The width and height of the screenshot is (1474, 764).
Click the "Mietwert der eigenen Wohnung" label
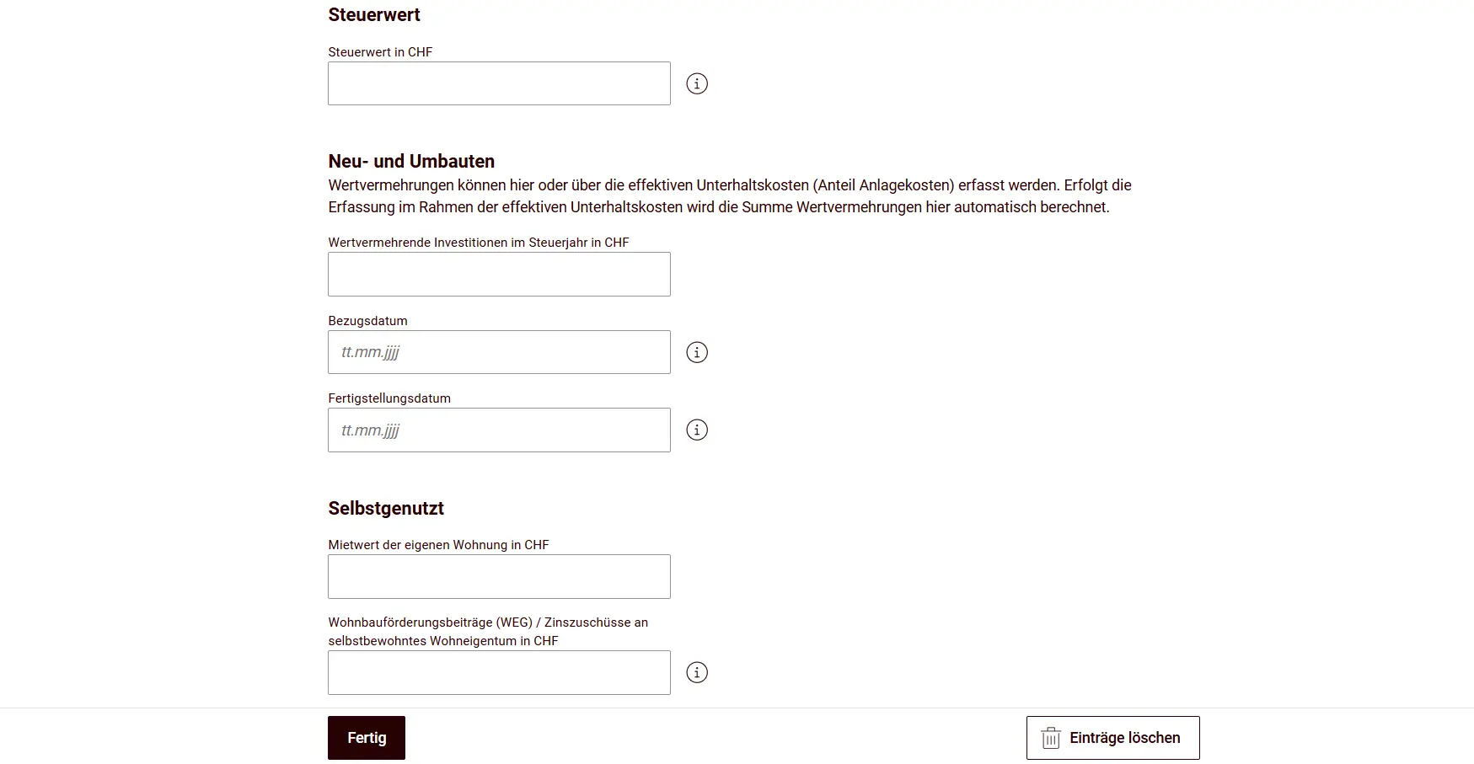[x=438, y=545]
